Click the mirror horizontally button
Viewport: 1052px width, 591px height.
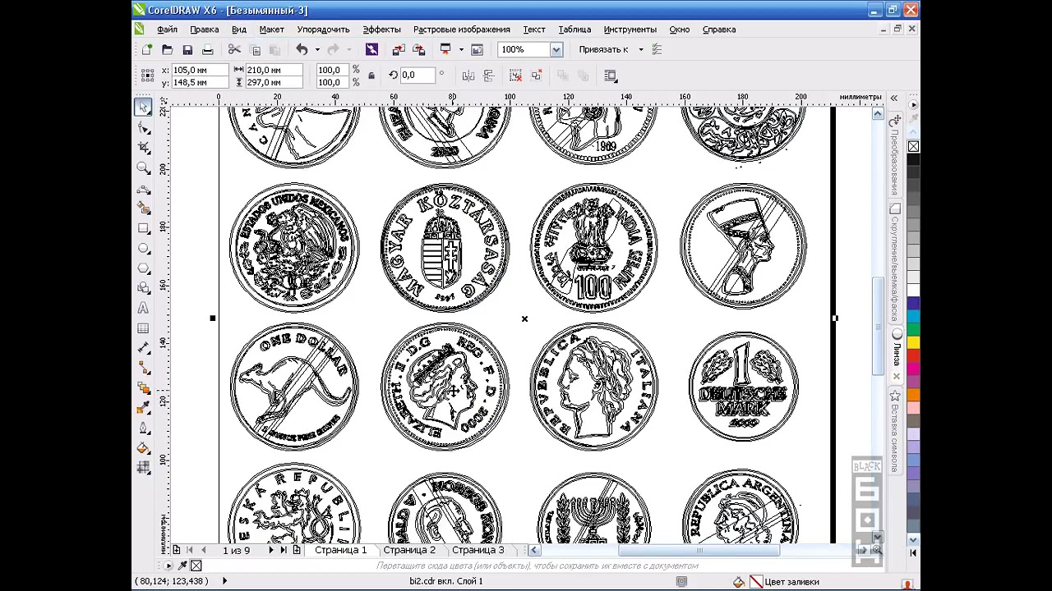468,76
